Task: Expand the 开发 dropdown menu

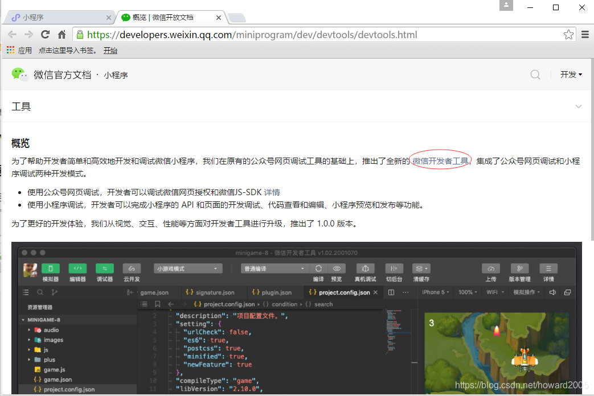Action: (x=571, y=75)
